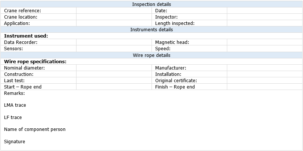
Task: Click the Inspector value cell
Action: click(265, 17)
